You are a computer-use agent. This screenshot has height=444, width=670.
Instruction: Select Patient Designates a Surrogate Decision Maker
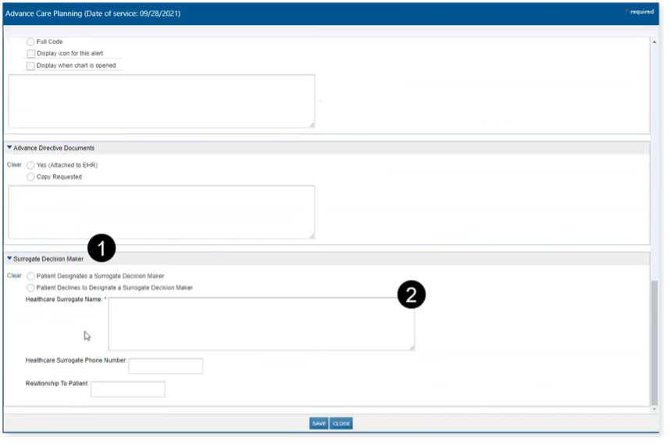coord(30,276)
